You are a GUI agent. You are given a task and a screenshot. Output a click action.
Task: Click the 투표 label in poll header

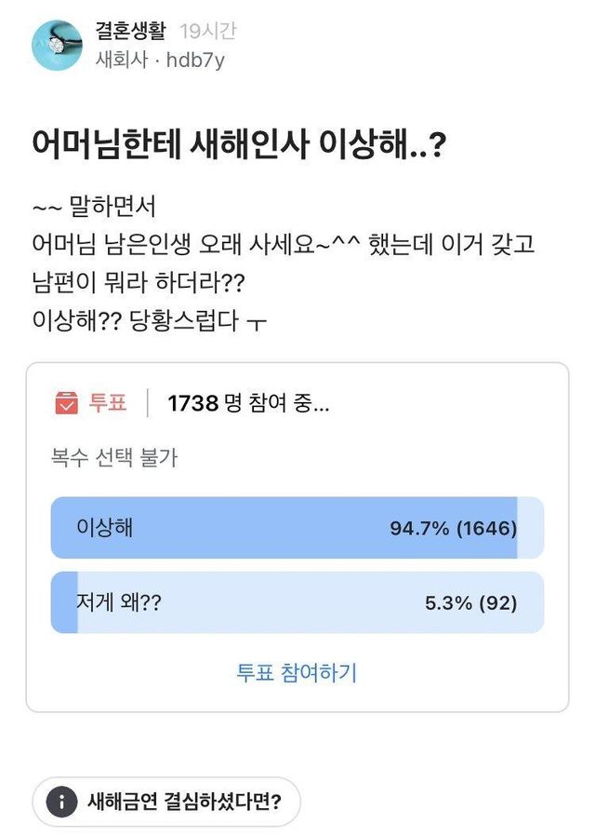[108, 403]
